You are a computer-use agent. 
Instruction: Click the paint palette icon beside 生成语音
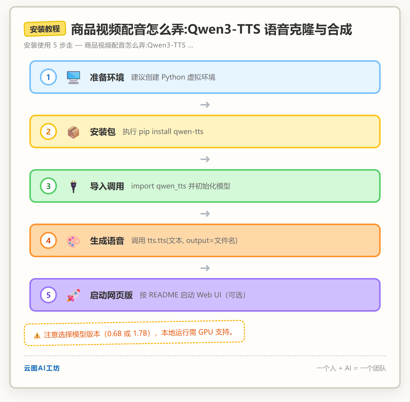74,241
